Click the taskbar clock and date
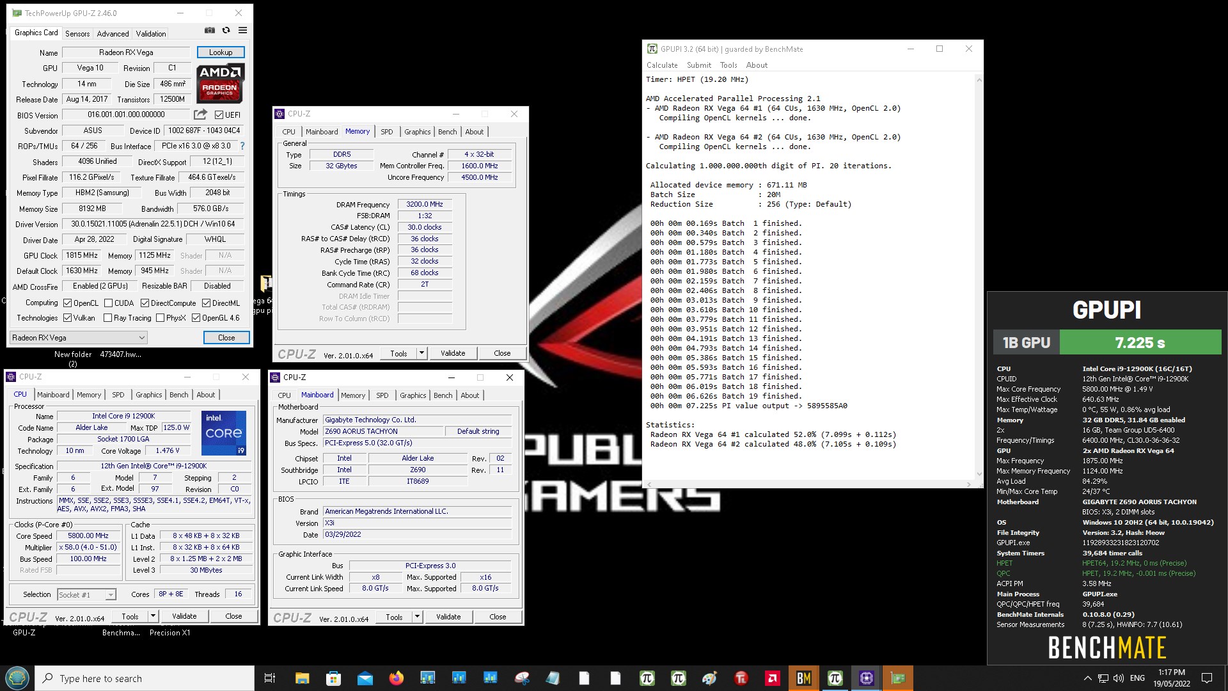 (x=1171, y=678)
